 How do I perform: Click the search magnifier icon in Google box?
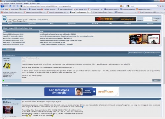coord(157,6)
